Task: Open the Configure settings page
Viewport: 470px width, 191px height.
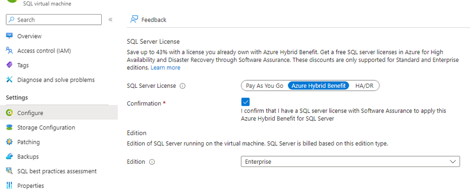Action: click(x=30, y=113)
